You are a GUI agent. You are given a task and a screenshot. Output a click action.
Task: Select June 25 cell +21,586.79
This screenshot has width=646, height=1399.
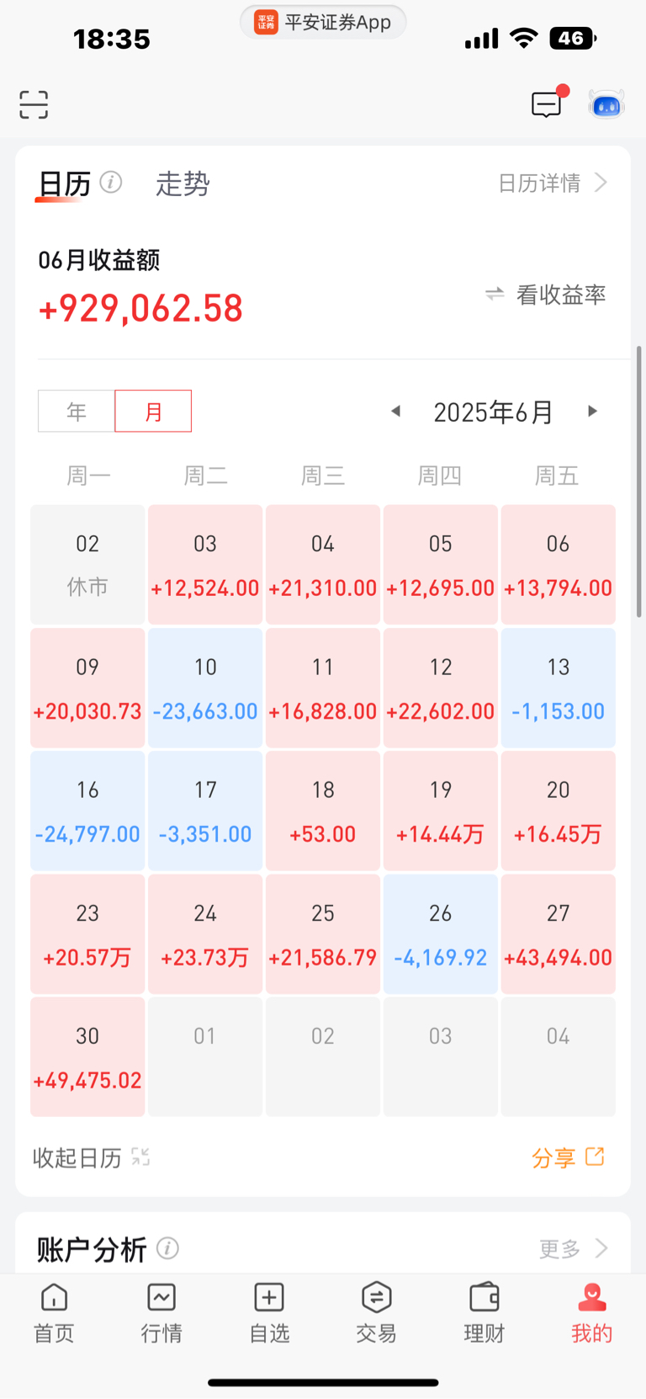coord(323,934)
